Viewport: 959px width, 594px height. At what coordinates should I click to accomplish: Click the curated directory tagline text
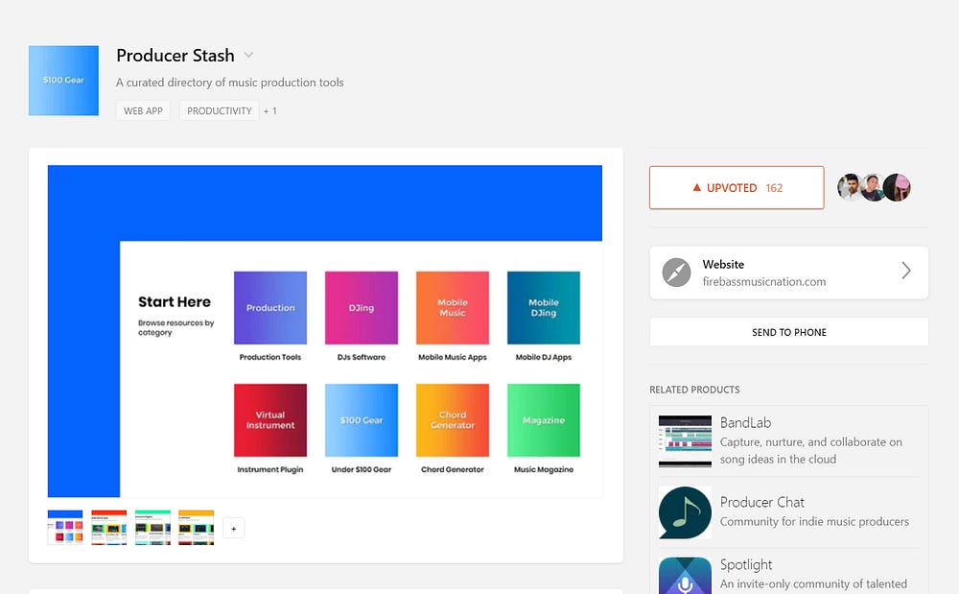(230, 83)
